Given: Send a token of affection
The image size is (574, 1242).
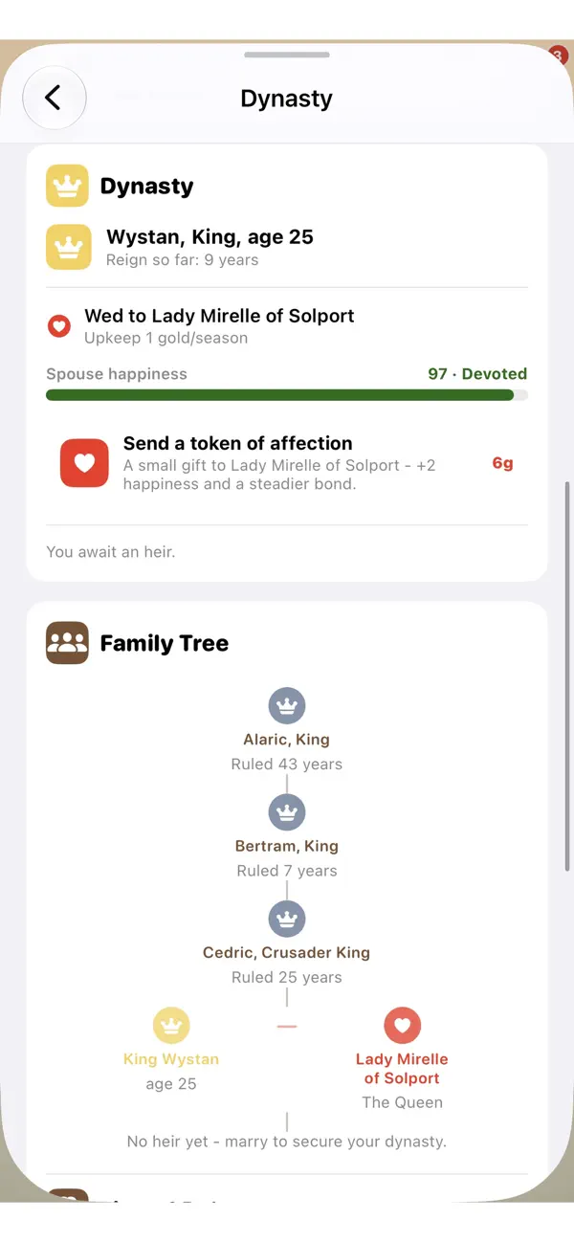Looking at the screenshot, I should (x=287, y=463).
